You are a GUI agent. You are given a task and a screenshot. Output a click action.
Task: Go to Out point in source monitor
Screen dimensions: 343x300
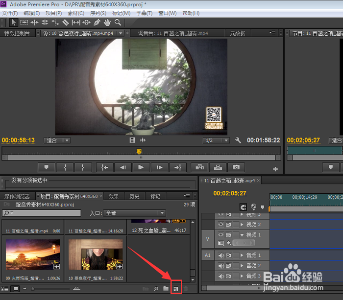tap(178, 167)
